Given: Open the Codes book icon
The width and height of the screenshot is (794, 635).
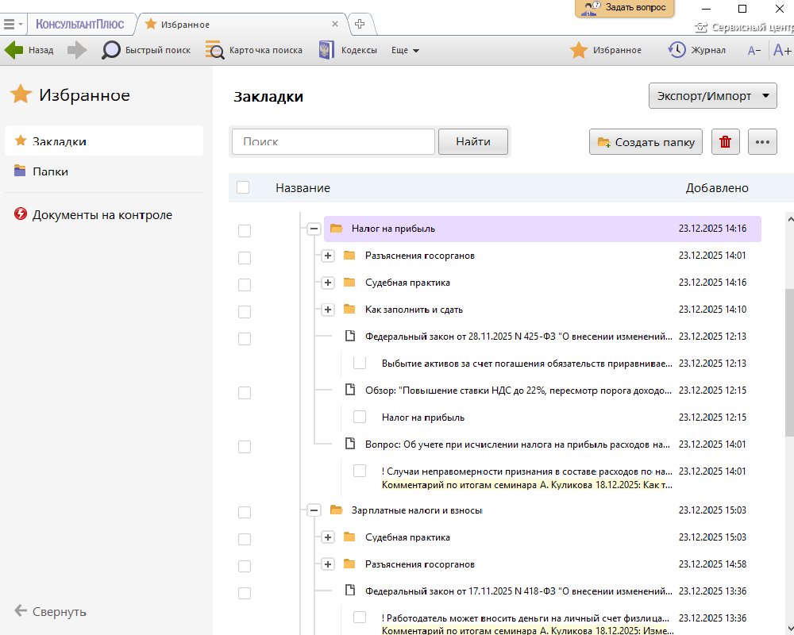Looking at the screenshot, I should 326,50.
